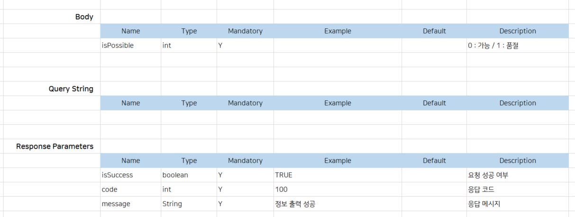This screenshot has height=217, width=575.
Task: Click the Response Parameters section label
Action: click(55, 146)
